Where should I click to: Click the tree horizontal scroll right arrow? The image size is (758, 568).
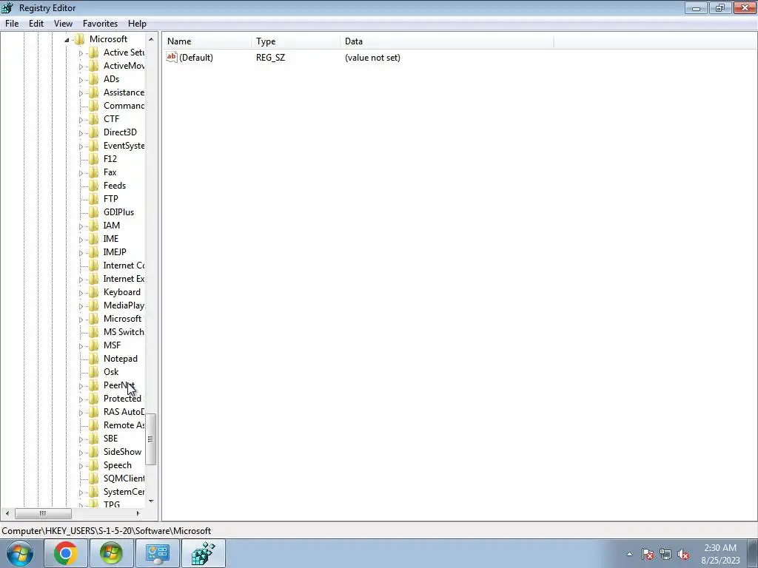coord(138,514)
